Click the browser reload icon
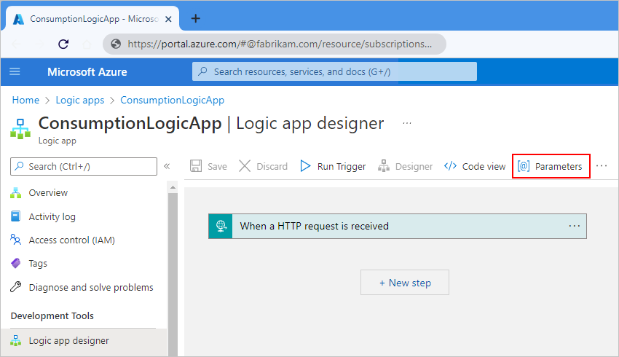Image resolution: width=619 pixels, height=357 pixels. [63, 44]
